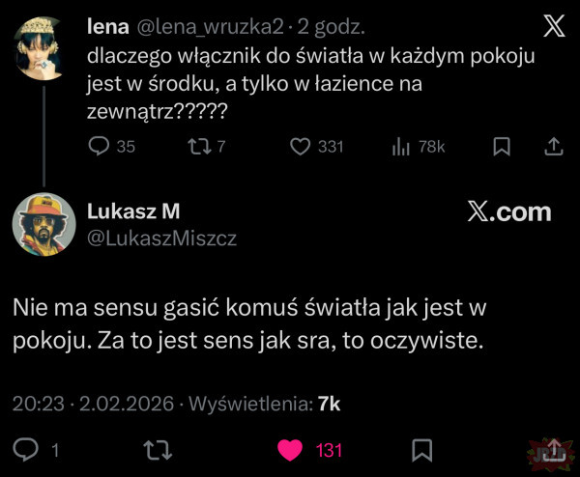This screenshot has width=580, height=477.
Task: Open the X.com logo link
Action: click(x=508, y=212)
